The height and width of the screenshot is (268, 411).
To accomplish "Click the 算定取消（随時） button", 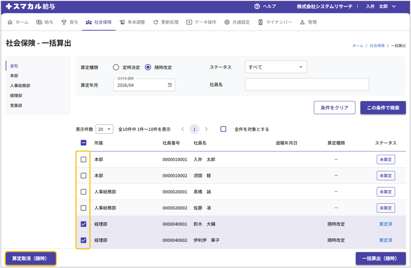I will click(30, 259).
